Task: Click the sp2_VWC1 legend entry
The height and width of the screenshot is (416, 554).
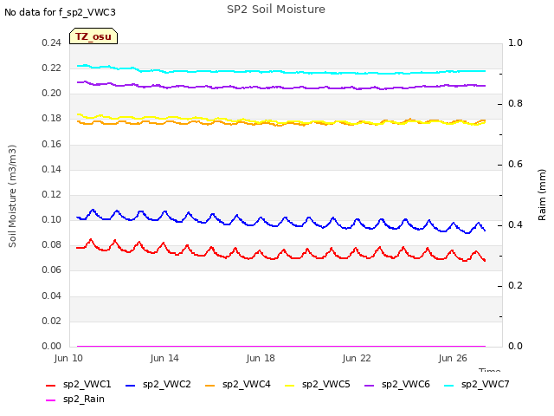Action: click(x=79, y=385)
